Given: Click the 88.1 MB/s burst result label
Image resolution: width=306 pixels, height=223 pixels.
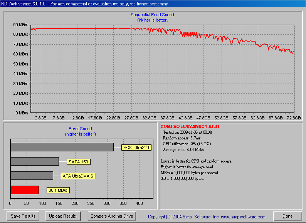Looking at the screenshot, I should 58,190.
